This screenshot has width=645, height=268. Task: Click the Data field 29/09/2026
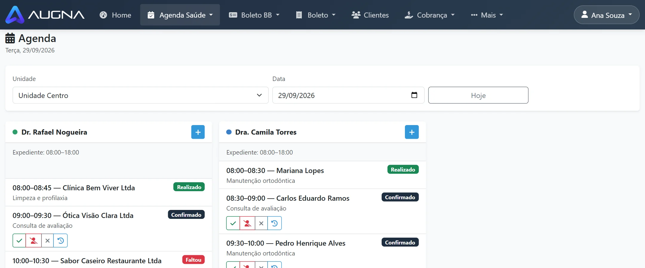348,95
